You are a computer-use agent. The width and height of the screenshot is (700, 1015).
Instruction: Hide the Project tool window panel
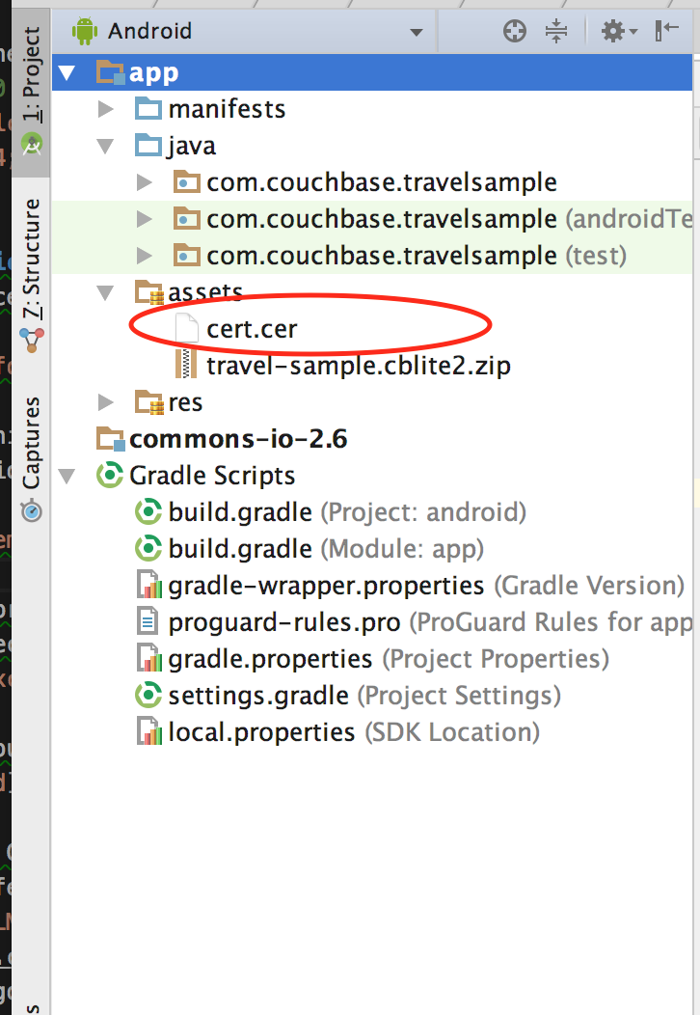[666, 31]
